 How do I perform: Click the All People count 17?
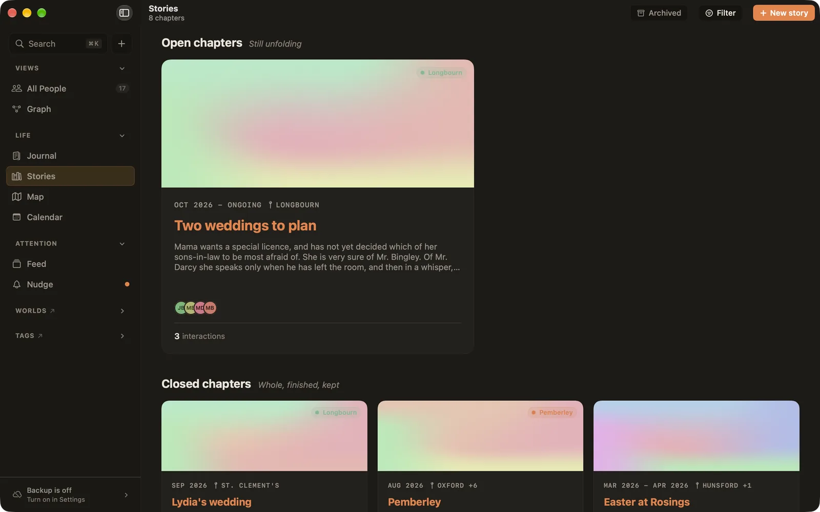pos(122,89)
